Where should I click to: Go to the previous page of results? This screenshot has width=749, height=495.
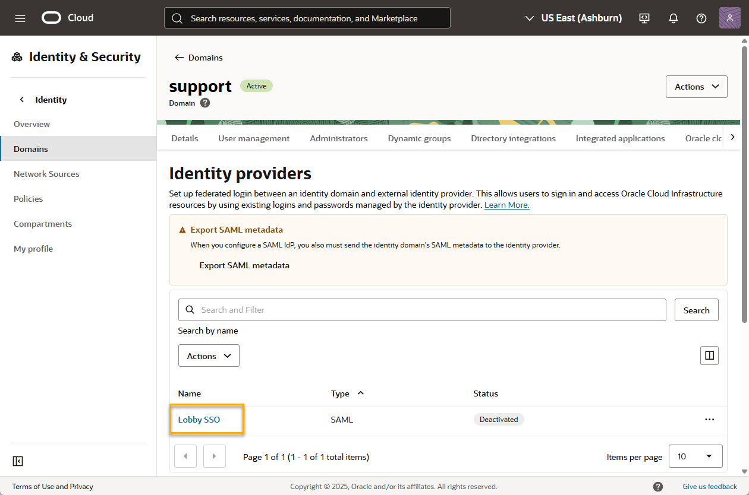click(x=185, y=456)
